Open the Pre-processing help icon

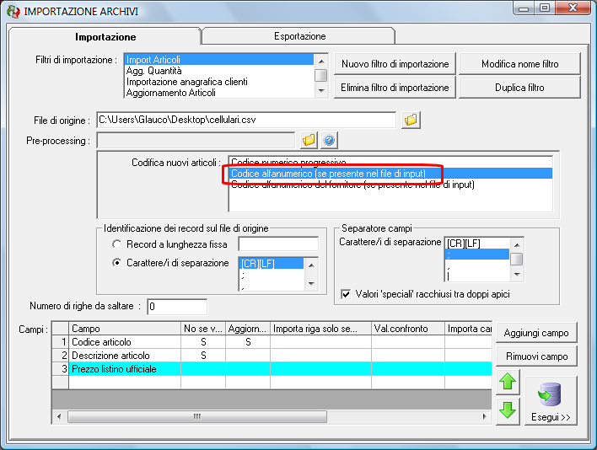coord(329,141)
